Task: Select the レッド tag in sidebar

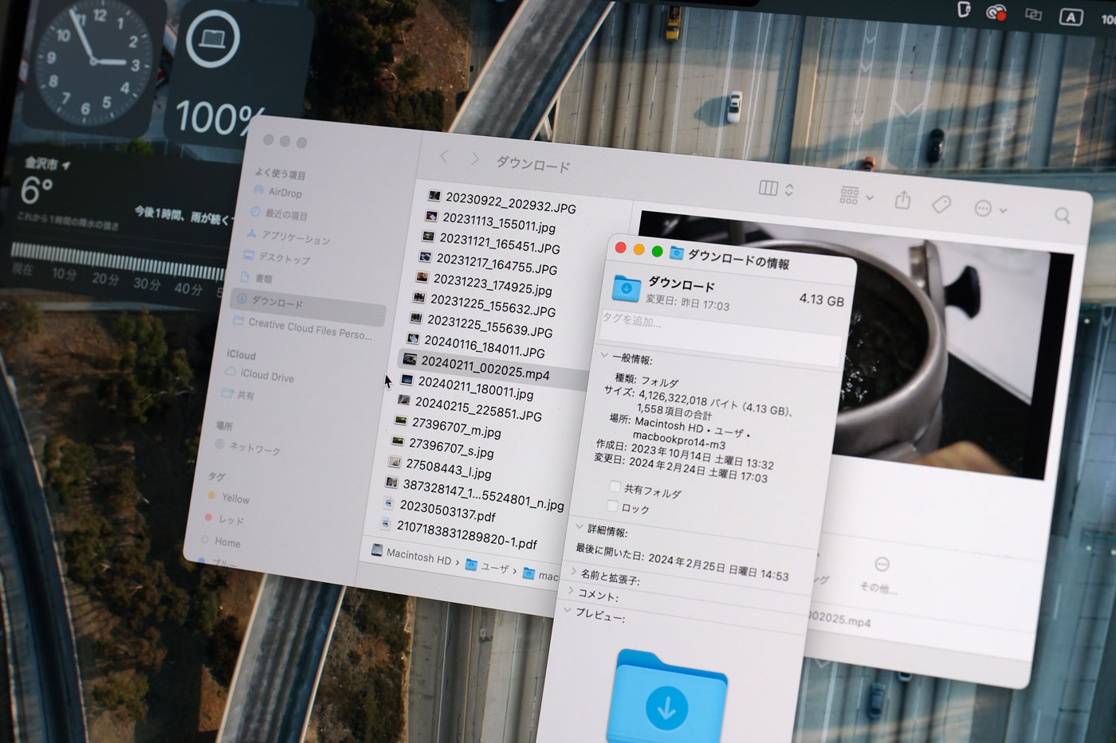Action: tap(225, 519)
